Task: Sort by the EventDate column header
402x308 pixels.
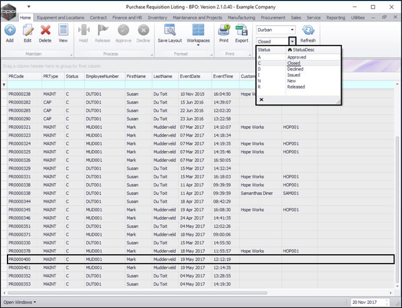Action: [190, 76]
